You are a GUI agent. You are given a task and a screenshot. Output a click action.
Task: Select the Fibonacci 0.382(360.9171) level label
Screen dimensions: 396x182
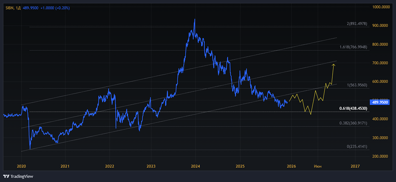352,123
